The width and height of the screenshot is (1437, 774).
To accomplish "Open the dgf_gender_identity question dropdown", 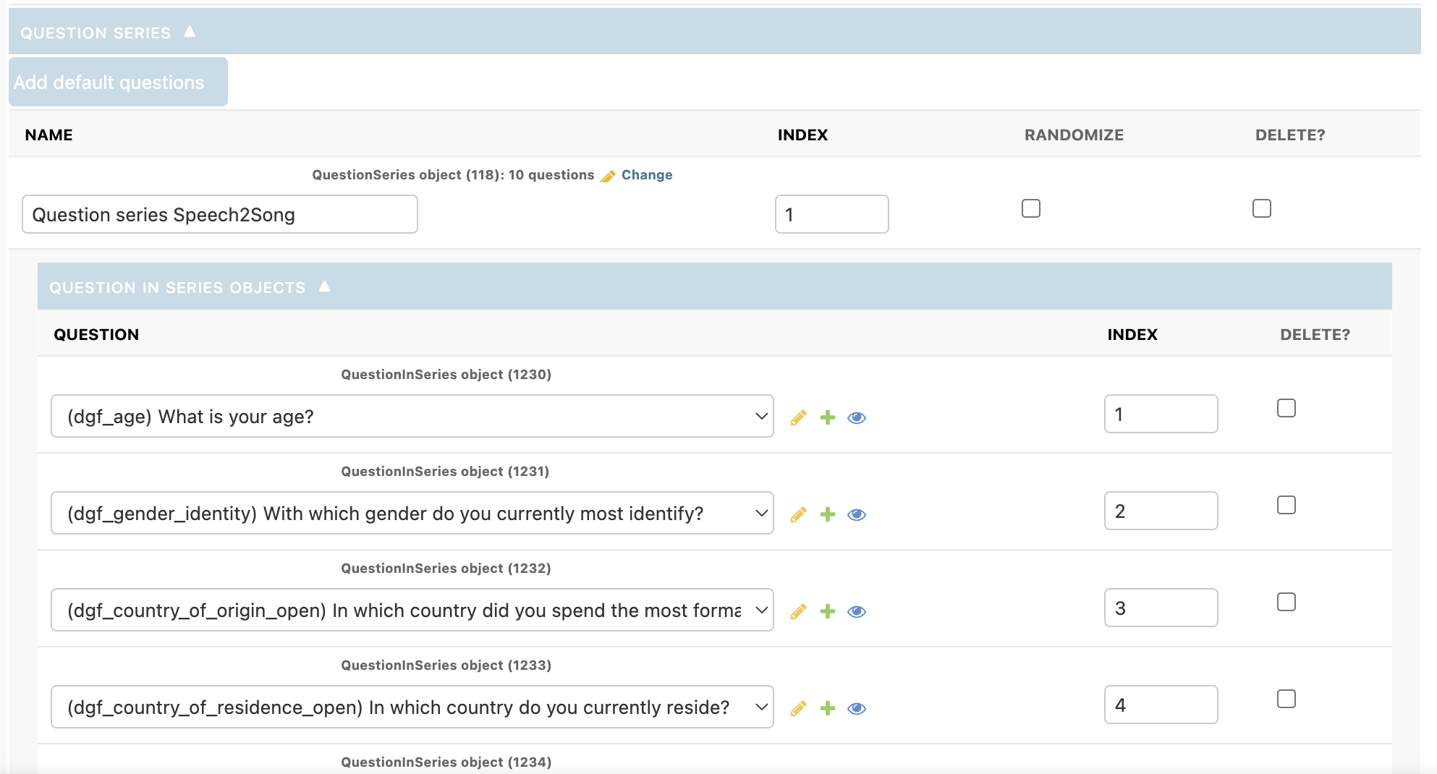I will click(x=412, y=513).
